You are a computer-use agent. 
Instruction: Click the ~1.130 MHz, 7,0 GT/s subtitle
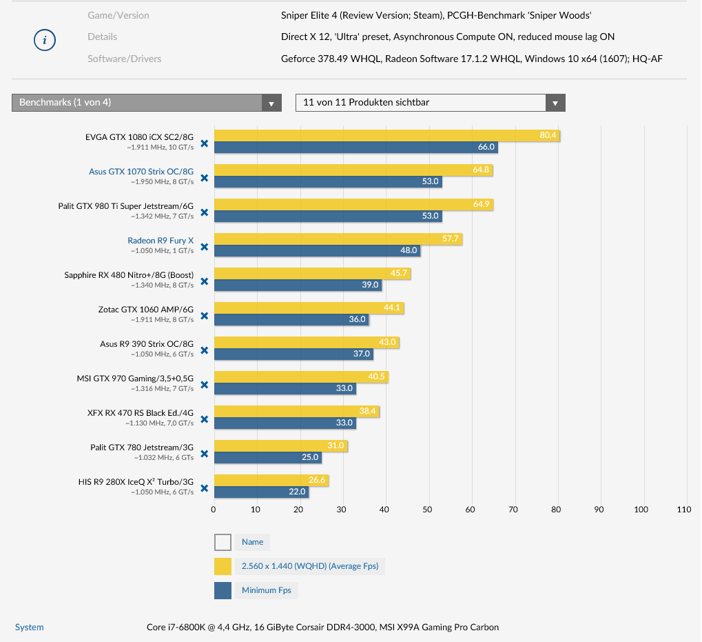click(159, 423)
